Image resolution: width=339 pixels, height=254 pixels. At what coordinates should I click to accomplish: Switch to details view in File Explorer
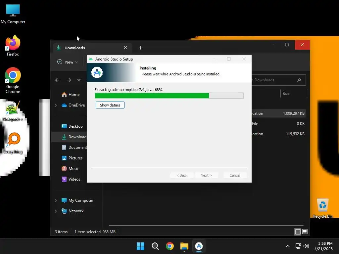click(x=298, y=232)
